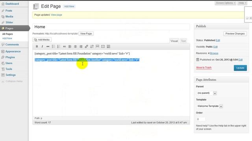Switch to the Visual editor tab
Viewport: 252px width, 141px height.
[174, 41]
